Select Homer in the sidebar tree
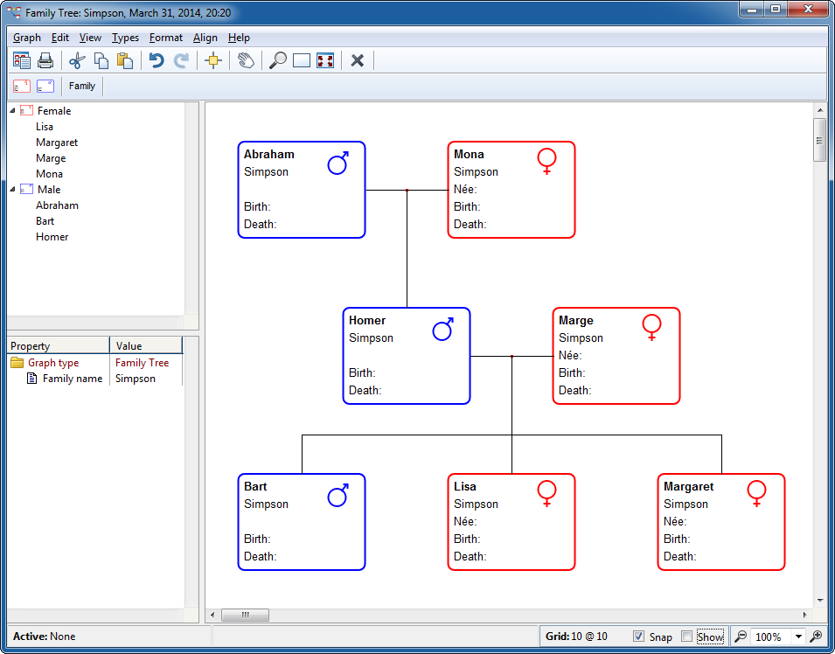835x654 pixels. (x=52, y=236)
